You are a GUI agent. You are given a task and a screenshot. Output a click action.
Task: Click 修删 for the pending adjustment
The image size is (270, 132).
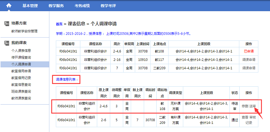(x=245, y=106)
